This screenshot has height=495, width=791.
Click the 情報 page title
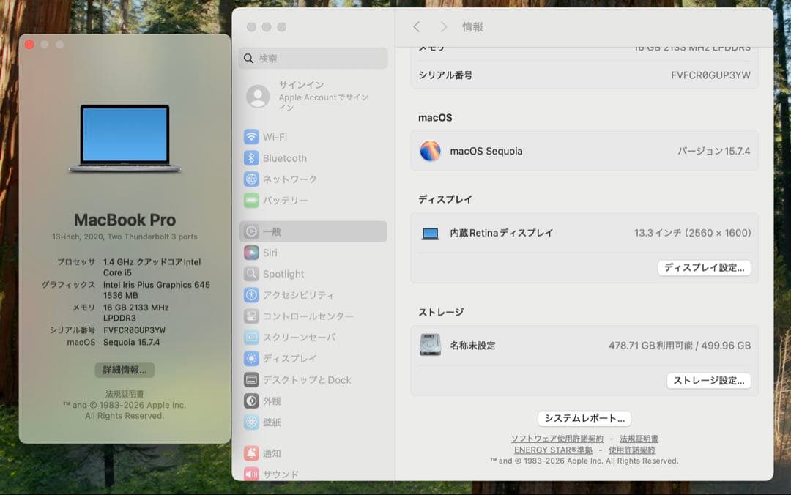pos(472,27)
